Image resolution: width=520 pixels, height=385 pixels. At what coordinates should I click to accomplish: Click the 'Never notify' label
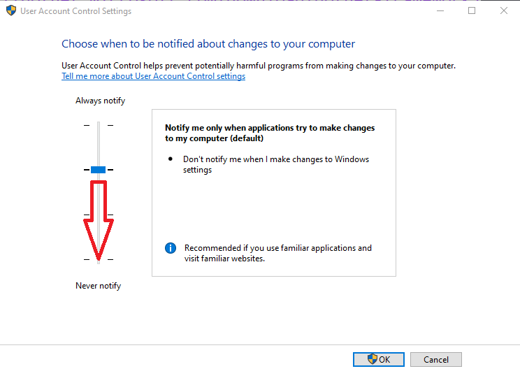click(98, 286)
